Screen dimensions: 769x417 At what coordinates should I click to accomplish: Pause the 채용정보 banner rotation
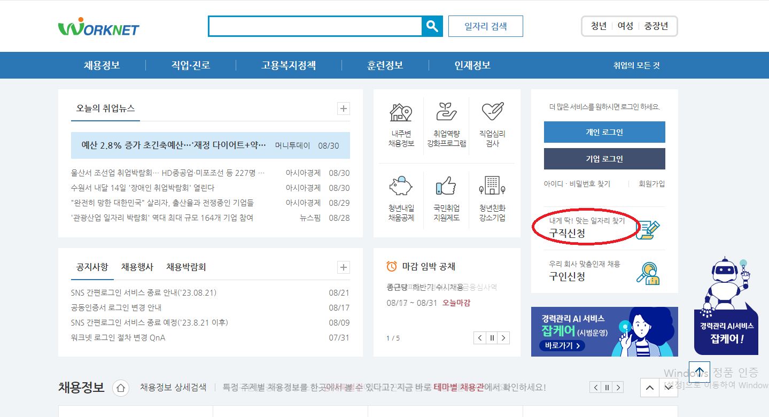tap(608, 387)
